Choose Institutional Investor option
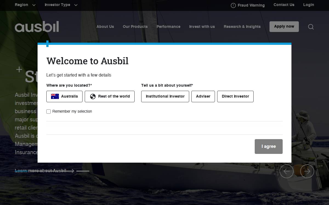Viewport: 329px width, 205px height. (x=165, y=96)
